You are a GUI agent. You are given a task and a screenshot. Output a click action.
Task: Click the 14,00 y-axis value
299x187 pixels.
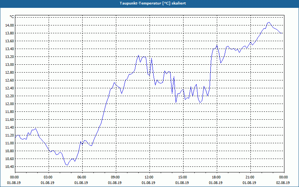pos(10,25)
